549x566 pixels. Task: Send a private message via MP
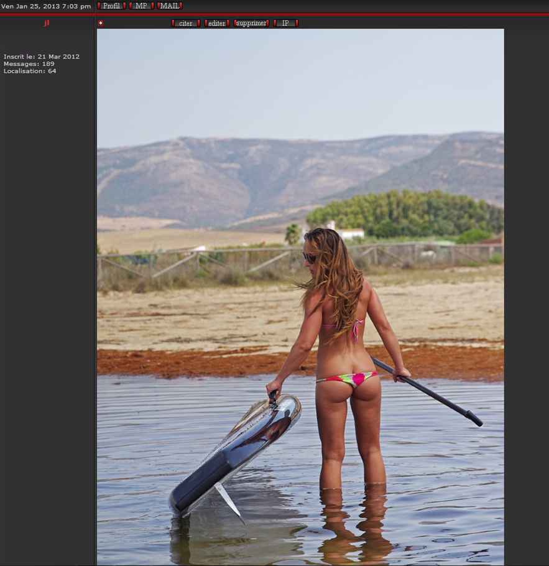(141, 6)
